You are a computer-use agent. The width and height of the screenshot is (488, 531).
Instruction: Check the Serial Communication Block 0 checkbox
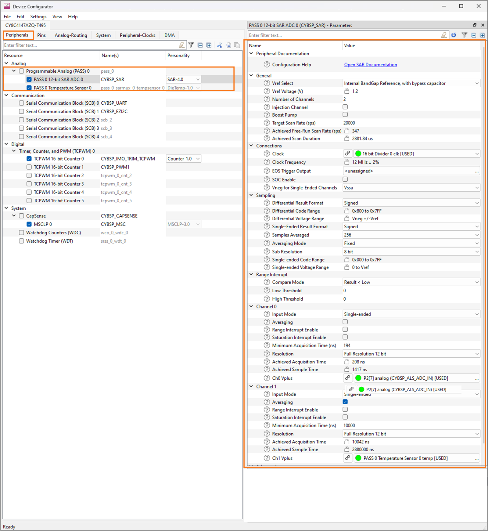click(x=21, y=103)
